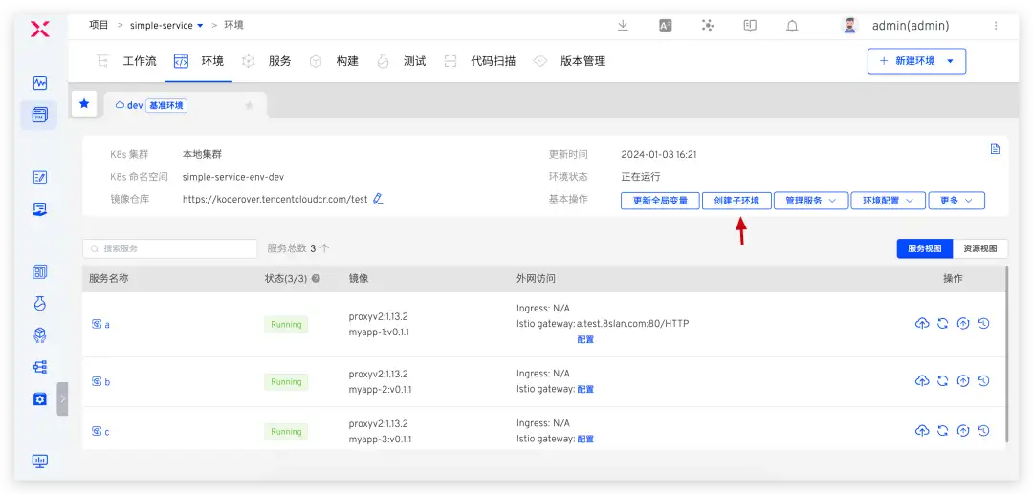Open service b link
The height and width of the screenshot is (494, 1033).
tap(100, 381)
